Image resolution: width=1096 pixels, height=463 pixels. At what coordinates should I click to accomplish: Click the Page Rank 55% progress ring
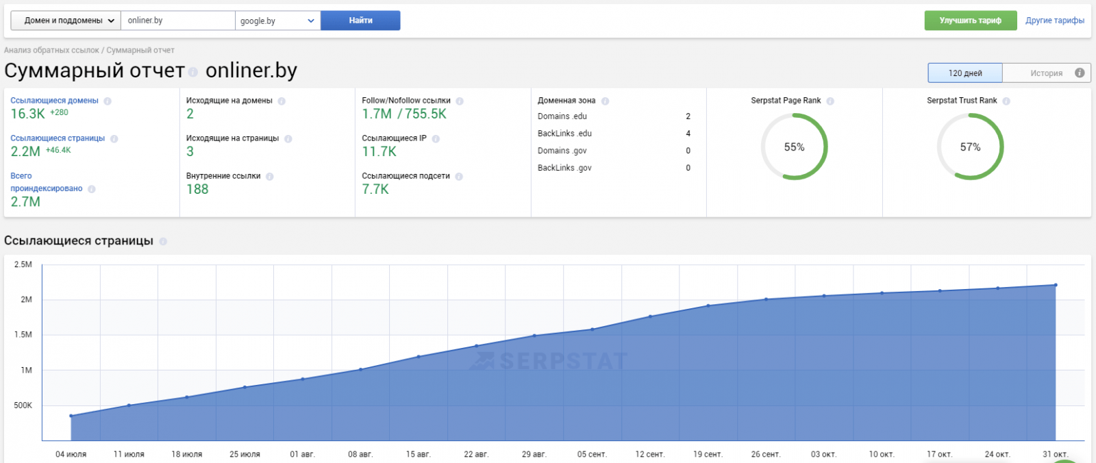(795, 147)
